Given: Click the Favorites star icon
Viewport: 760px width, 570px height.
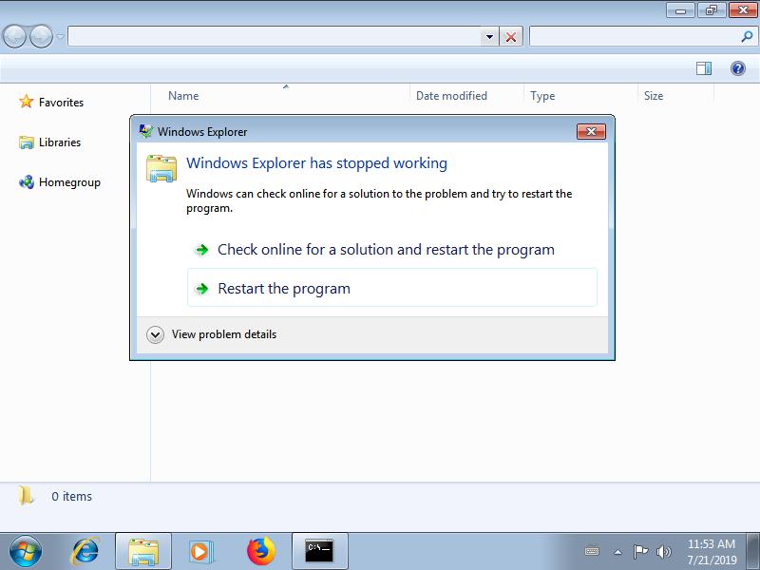Looking at the screenshot, I should click(27, 102).
